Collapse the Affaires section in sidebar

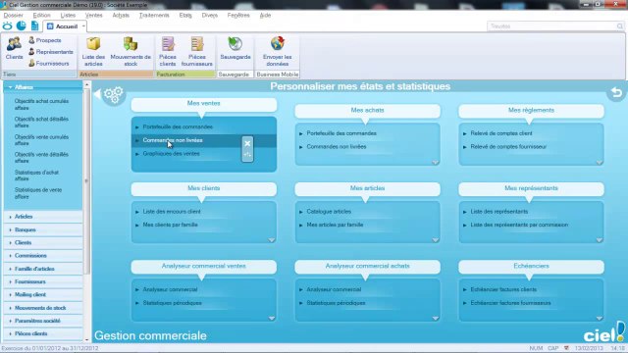coord(43,87)
